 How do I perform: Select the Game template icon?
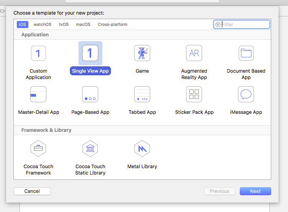(142, 53)
